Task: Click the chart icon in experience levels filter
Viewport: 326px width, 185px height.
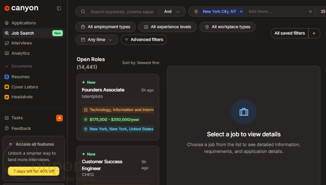Action: click(146, 27)
